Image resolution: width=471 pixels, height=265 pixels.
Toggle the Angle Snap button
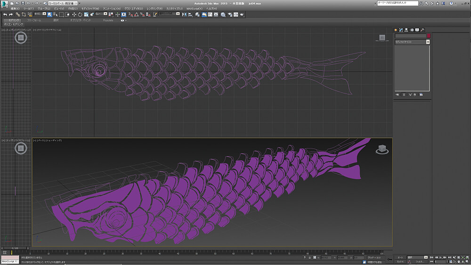click(137, 15)
